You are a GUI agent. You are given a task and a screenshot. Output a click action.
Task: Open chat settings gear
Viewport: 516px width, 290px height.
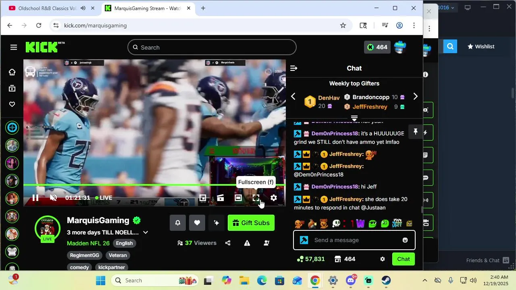tap(383, 259)
